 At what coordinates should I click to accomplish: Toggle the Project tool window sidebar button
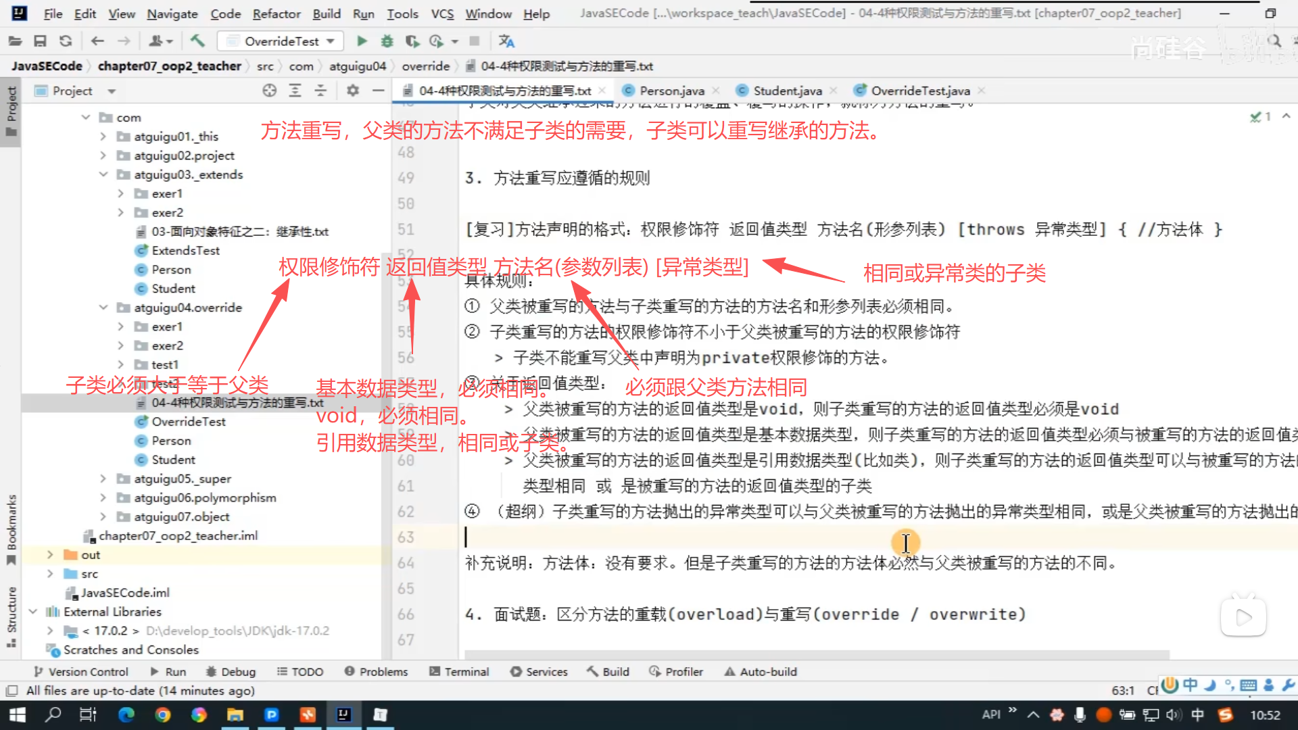click(11, 112)
